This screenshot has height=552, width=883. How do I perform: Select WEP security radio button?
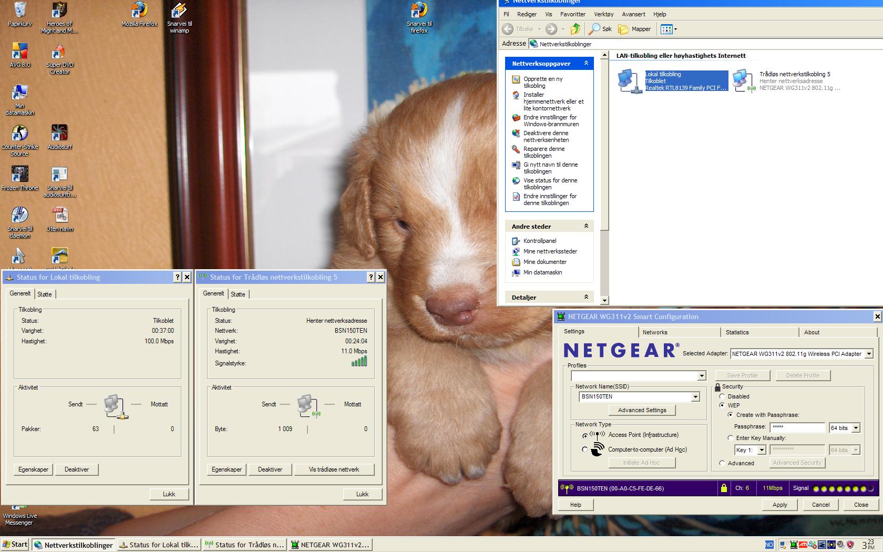tap(722, 405)
